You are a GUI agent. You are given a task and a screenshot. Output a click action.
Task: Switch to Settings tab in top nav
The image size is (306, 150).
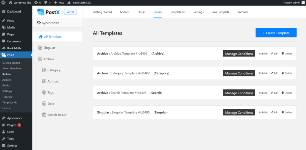198,12
